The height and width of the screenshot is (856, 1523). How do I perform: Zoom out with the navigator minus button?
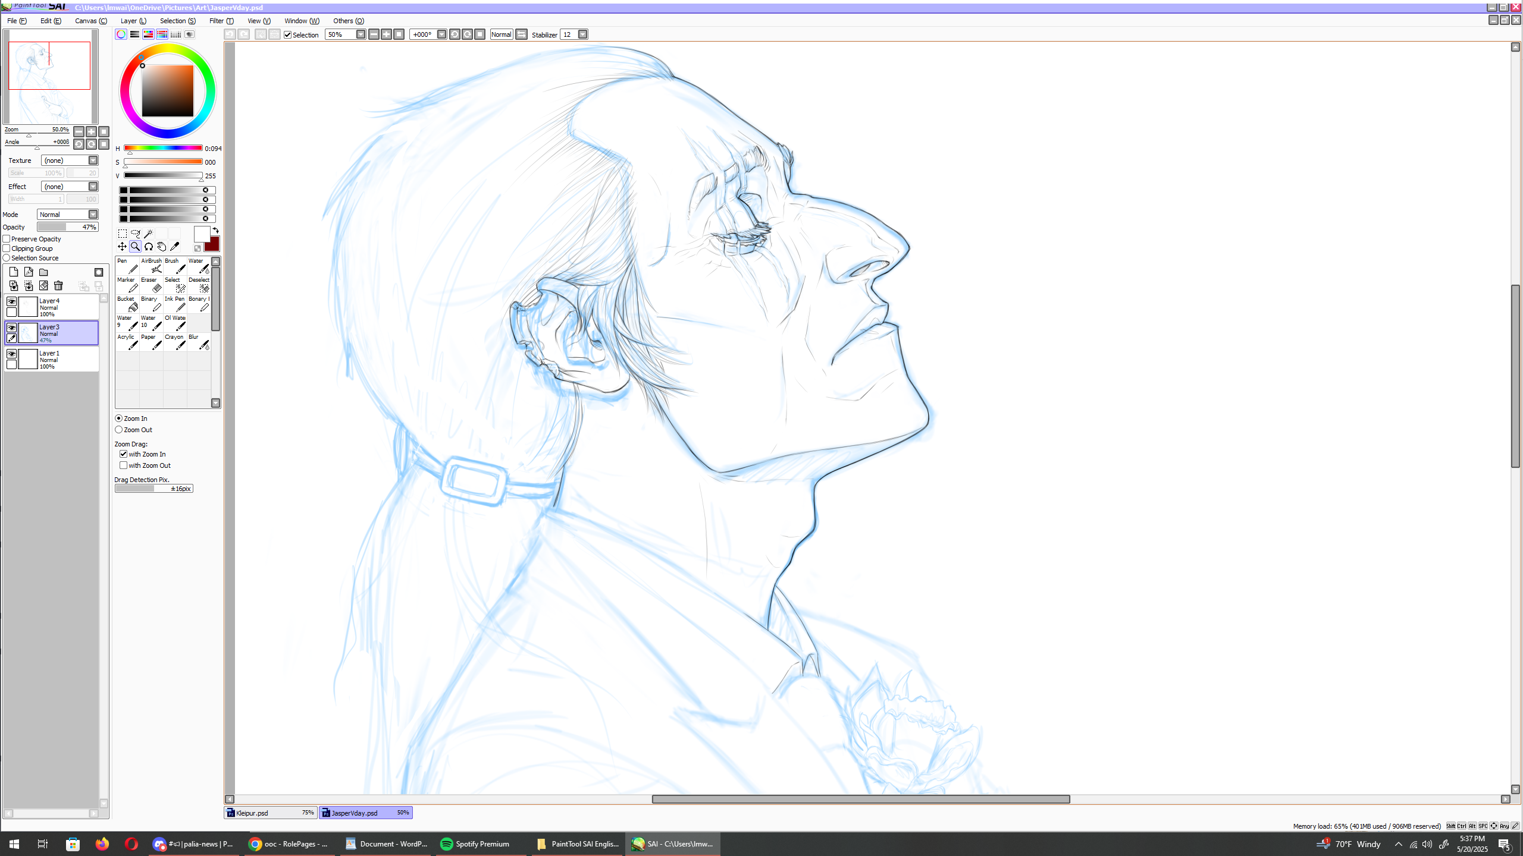click(79, 131)
